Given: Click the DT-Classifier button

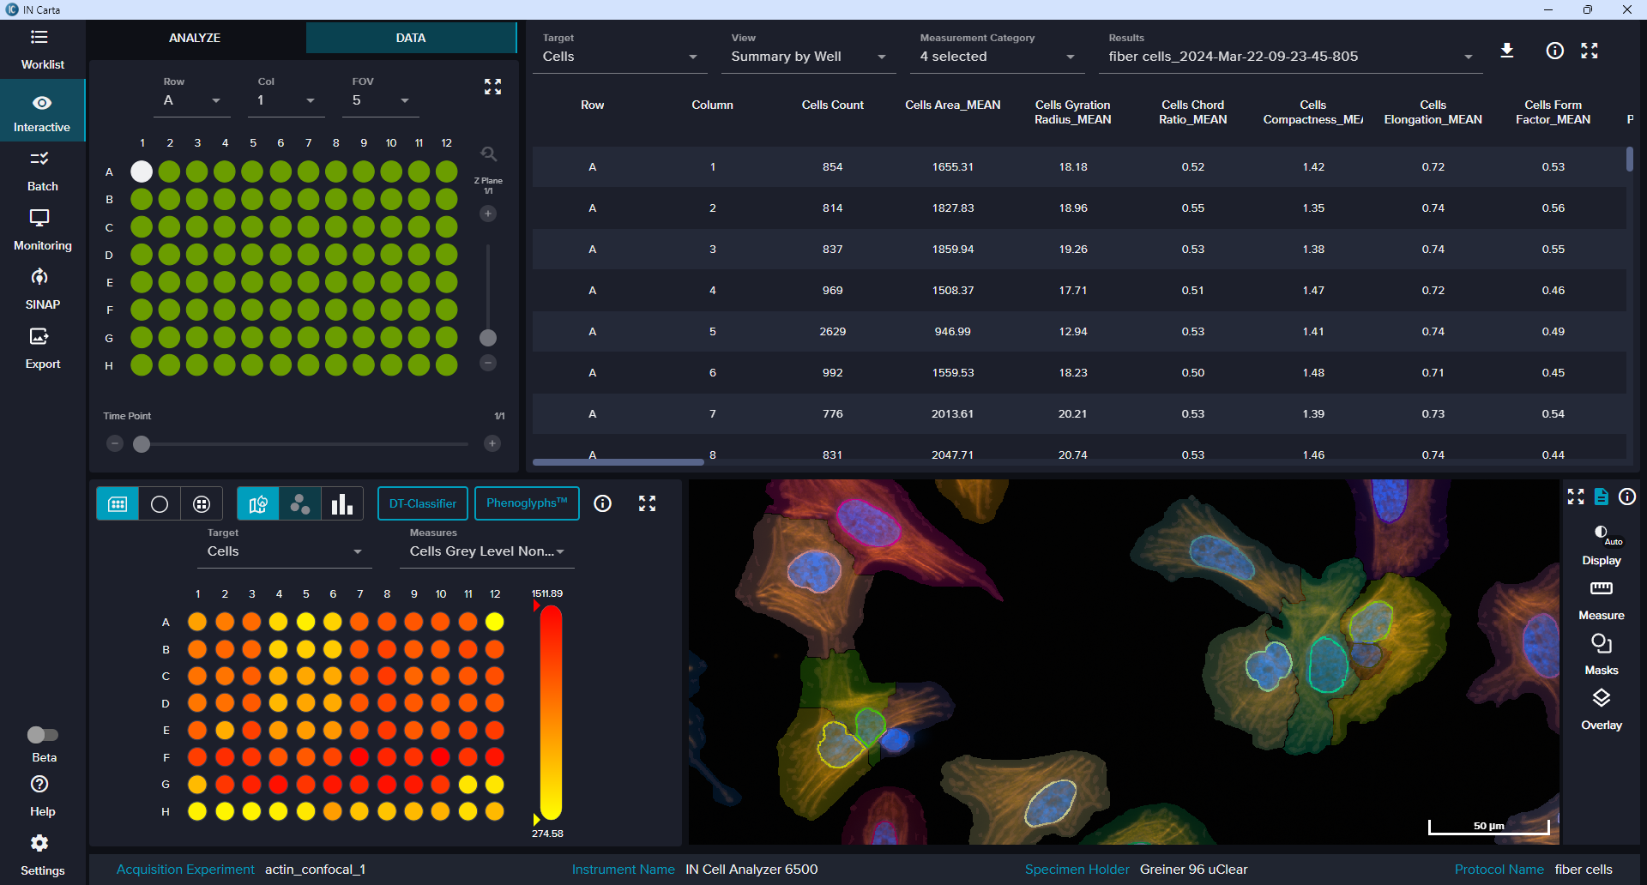Looking at the screenshot, I should point(422,503).
